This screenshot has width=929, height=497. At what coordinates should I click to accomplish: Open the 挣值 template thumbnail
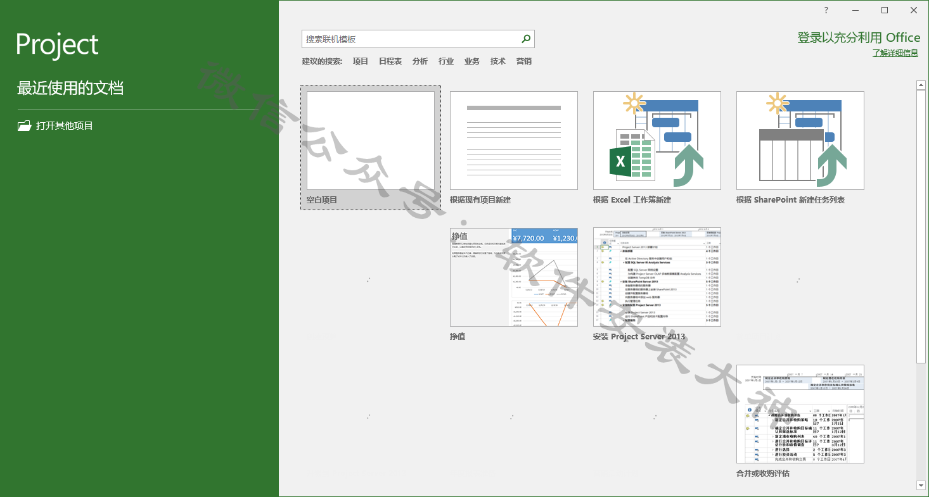[x=514, y=277]
